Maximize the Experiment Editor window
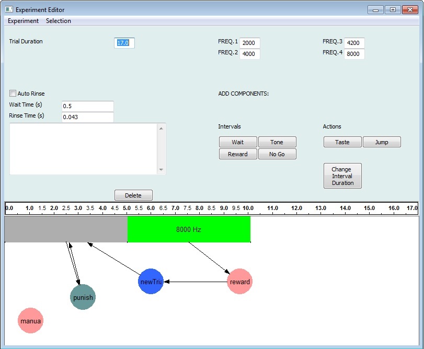 [393, 10]
